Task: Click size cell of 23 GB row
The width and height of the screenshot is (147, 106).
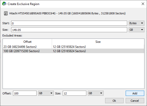Action: click(x=69, y=47)
